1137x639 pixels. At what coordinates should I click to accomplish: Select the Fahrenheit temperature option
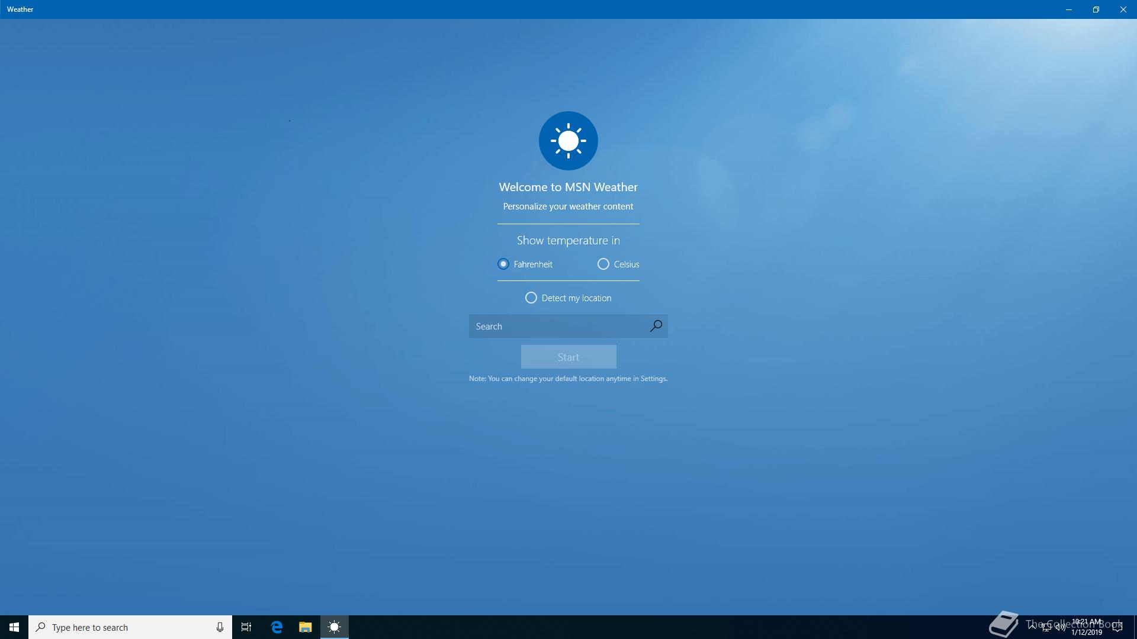point(503,264)
